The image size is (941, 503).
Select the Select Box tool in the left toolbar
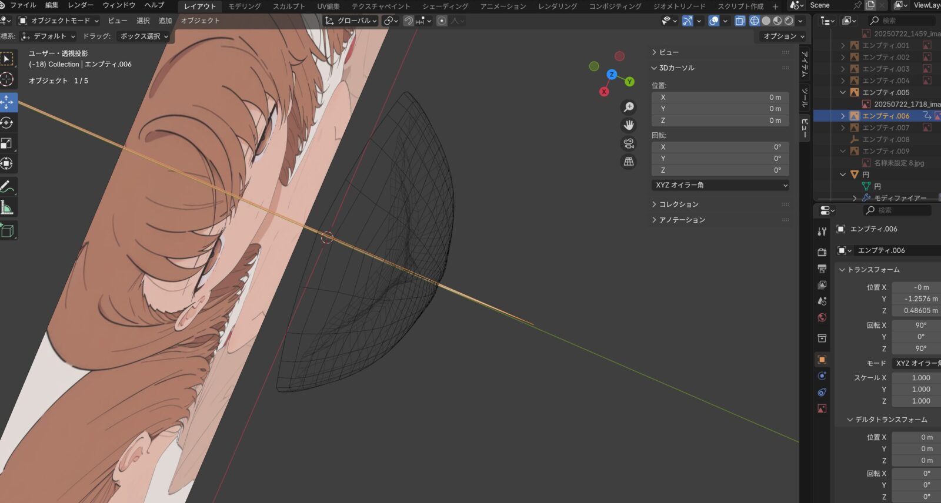(8, 59)
